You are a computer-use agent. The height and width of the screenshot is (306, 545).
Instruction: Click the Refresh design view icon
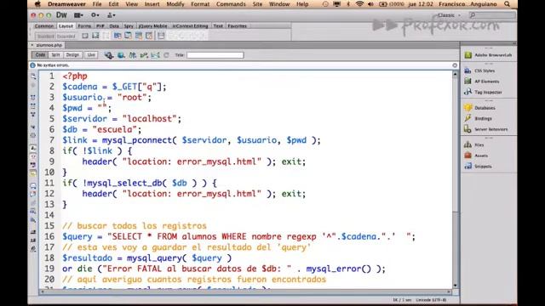pyautogui.click(x=167, y=55)
